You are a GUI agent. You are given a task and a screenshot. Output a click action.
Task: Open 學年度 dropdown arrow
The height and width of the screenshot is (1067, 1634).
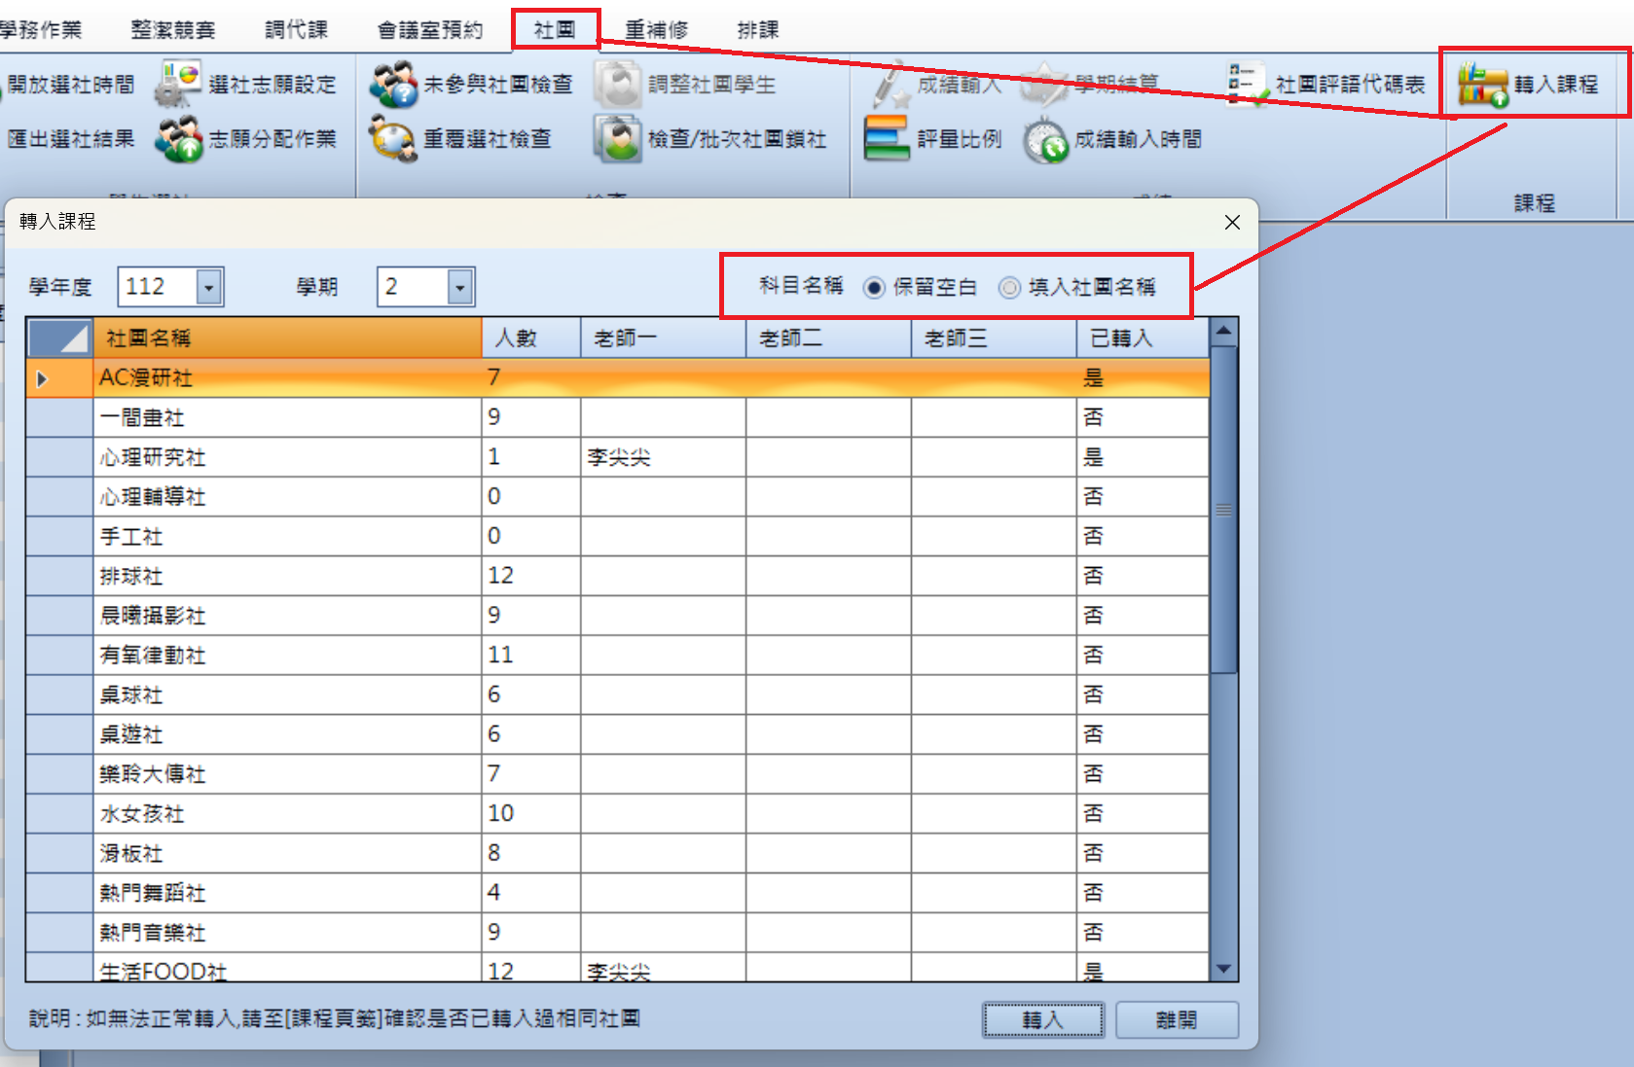pyautogui.click(x=209, y=287)
